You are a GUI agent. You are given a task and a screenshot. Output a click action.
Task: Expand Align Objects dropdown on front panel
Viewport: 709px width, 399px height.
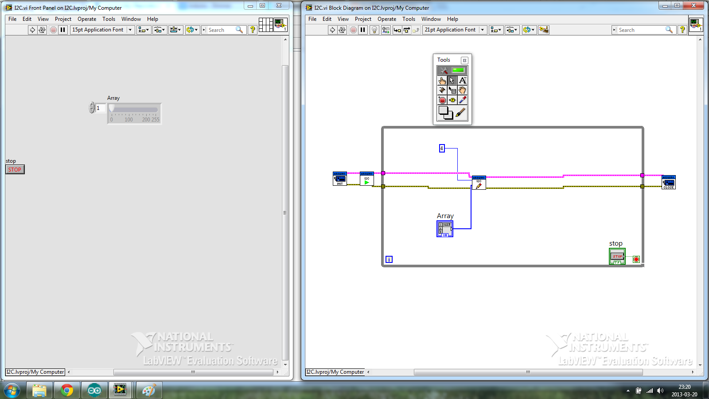pos(143,30)
